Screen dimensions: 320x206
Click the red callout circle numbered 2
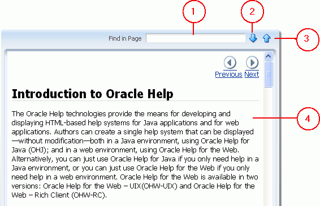252,11
